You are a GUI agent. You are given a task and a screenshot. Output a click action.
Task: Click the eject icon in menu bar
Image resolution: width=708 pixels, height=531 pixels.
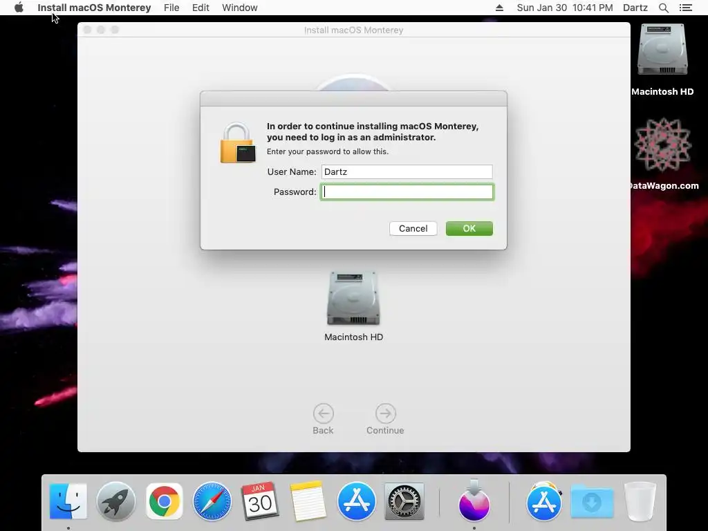[x=499, y=8]
